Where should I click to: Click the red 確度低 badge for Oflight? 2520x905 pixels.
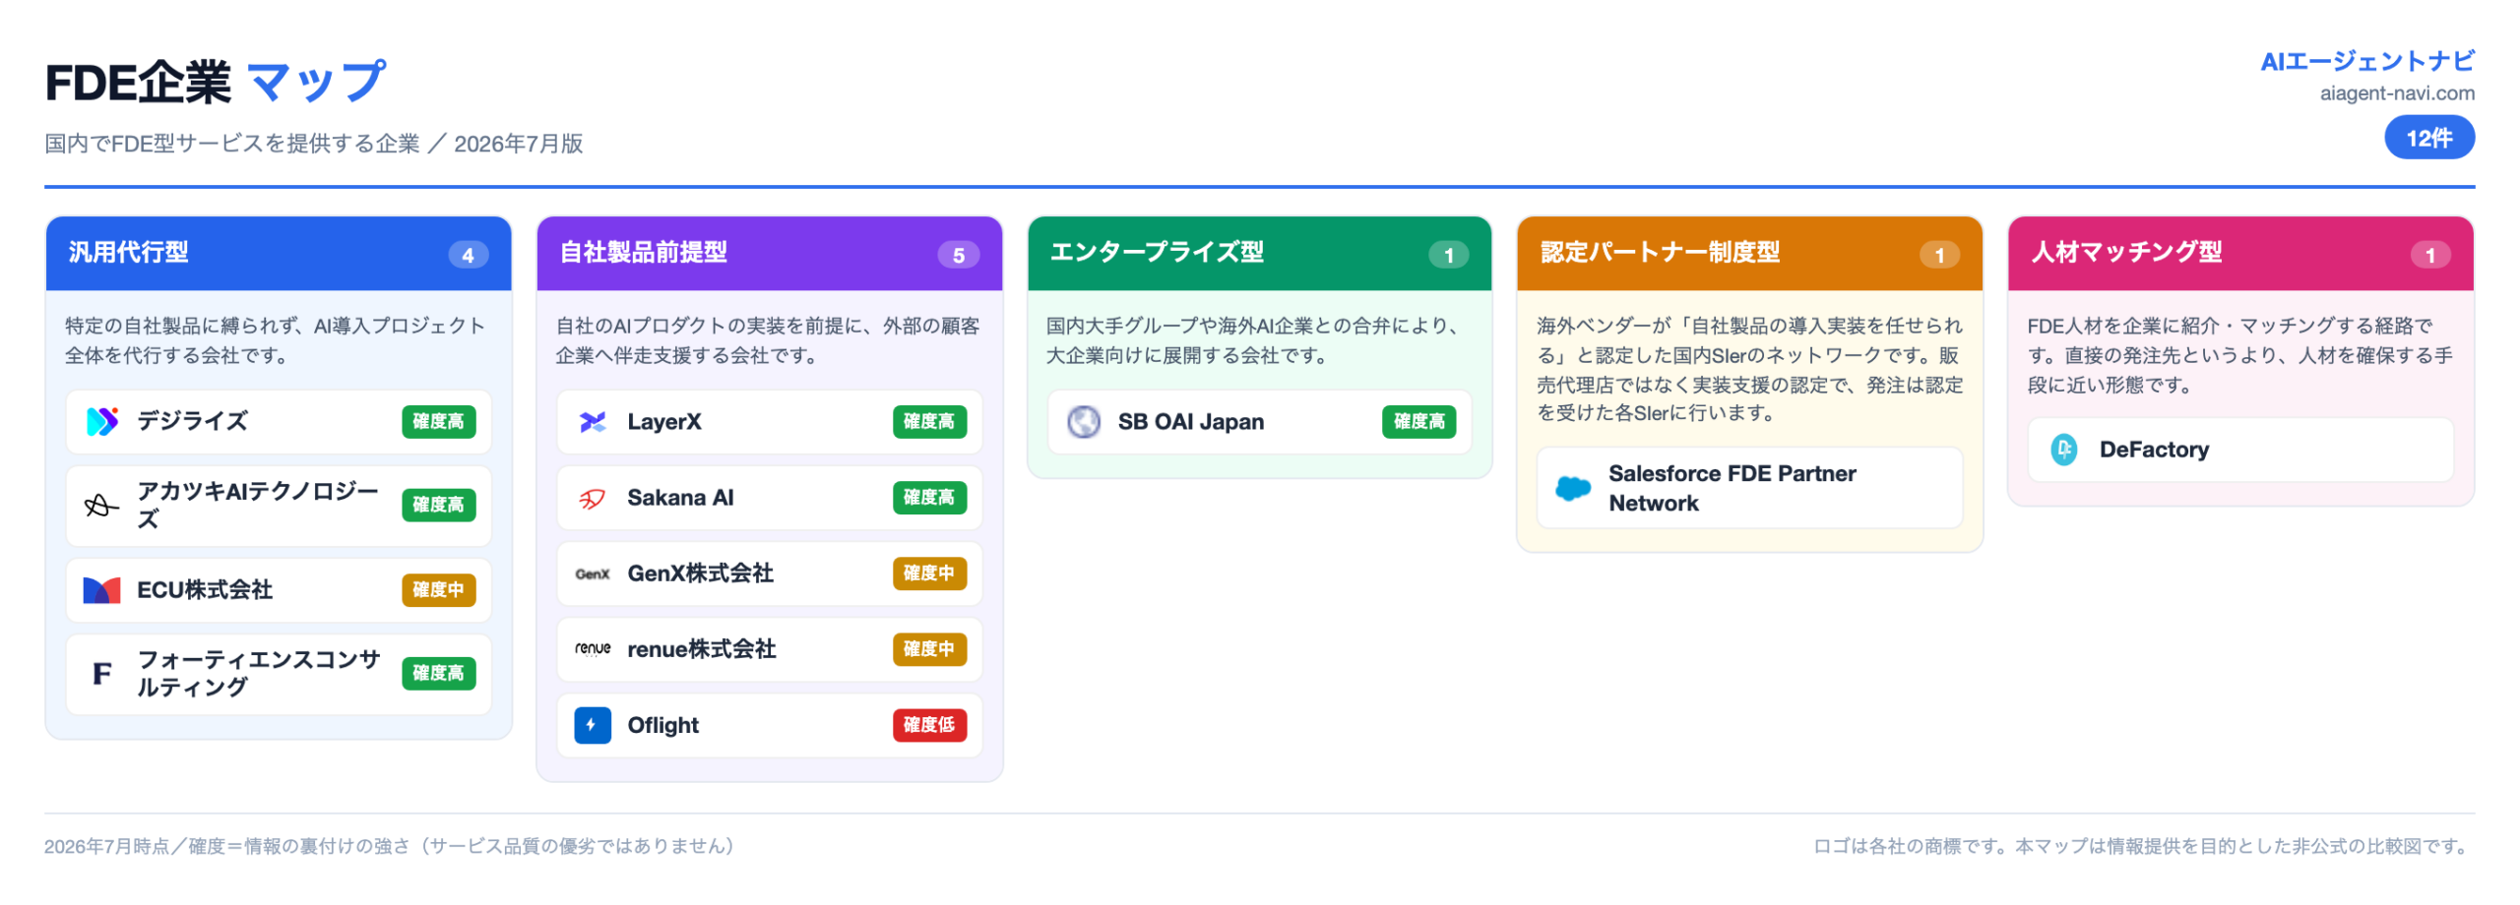click(928, 724)
